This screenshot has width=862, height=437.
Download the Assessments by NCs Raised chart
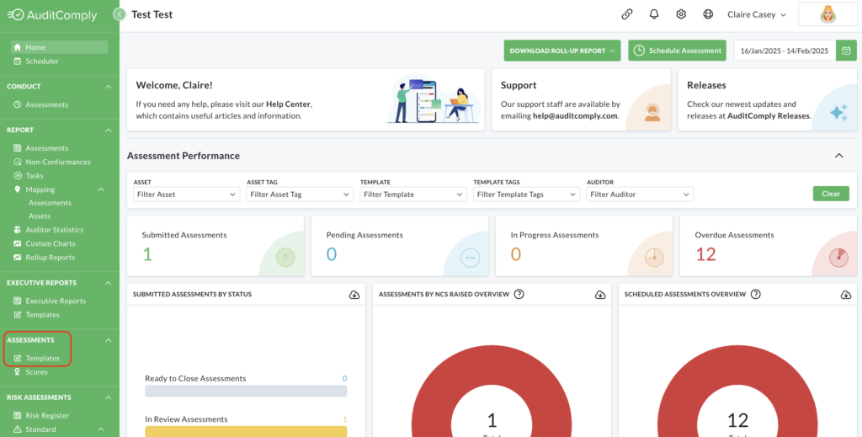599,295
